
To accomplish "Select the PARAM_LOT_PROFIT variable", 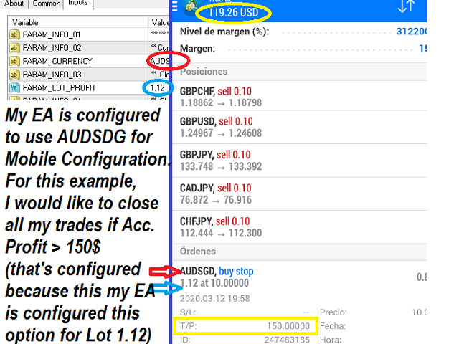I will [89, 87].
